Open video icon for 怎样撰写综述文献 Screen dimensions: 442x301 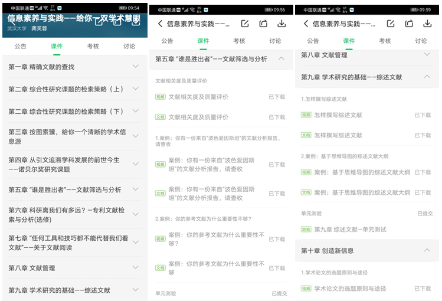[x=306, y=115]
